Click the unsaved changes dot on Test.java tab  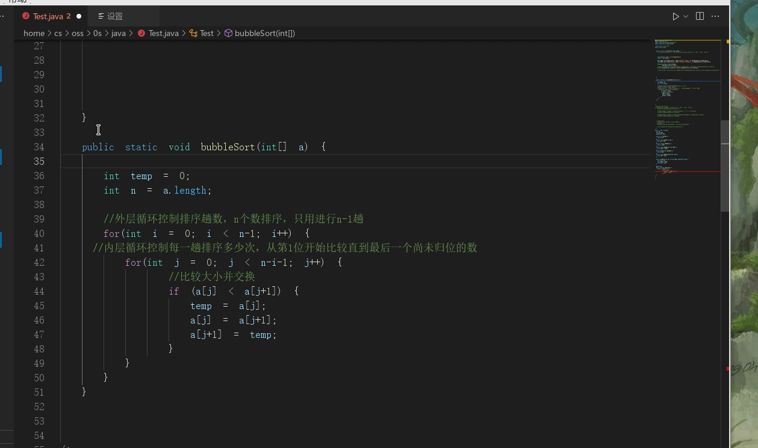tap(78, 17)
